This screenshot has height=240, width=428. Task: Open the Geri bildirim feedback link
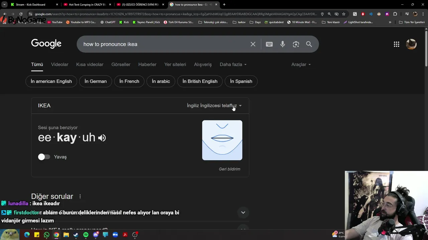point(229,169)
